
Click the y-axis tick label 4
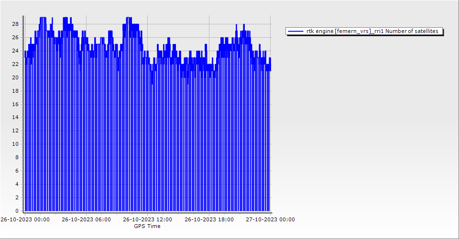(x=17, y=184)
